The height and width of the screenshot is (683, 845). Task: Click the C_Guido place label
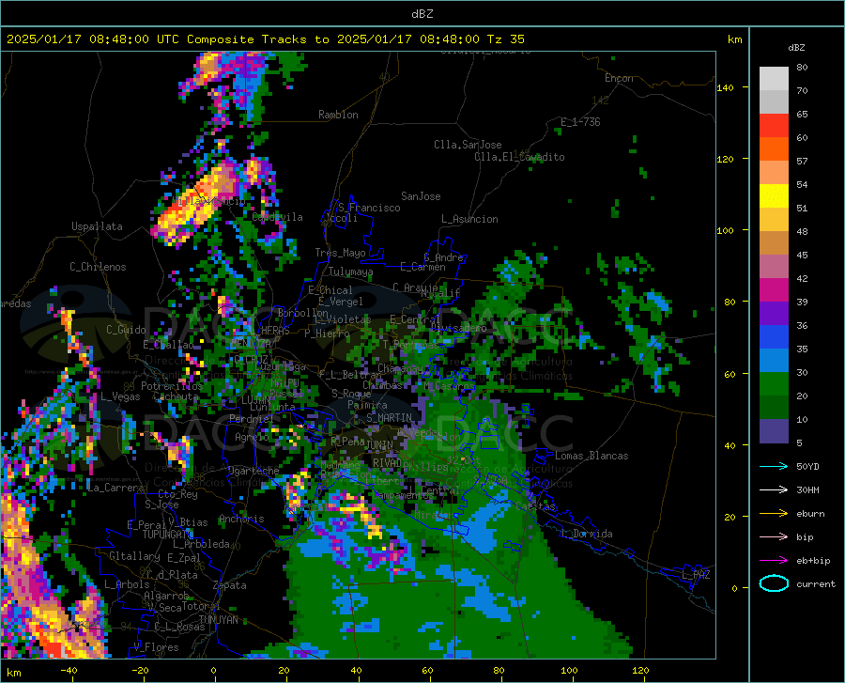(126, 330)
